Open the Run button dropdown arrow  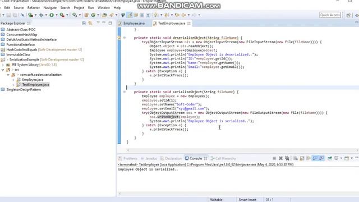[x=57, y=15]
